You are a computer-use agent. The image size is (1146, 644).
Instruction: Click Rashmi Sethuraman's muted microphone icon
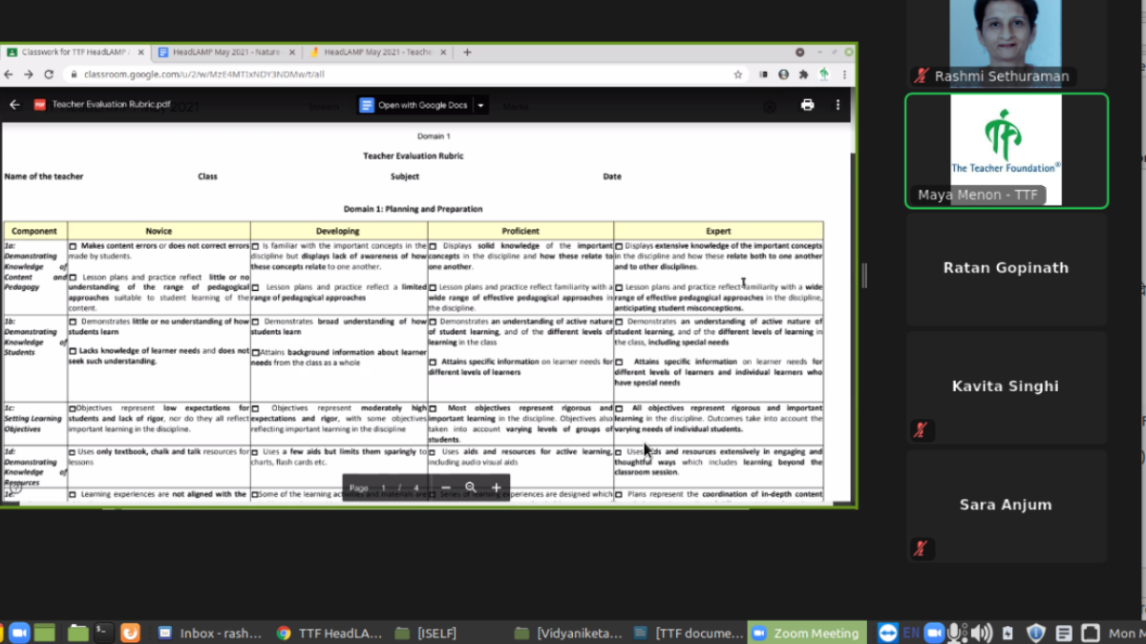tap(921, 76)
